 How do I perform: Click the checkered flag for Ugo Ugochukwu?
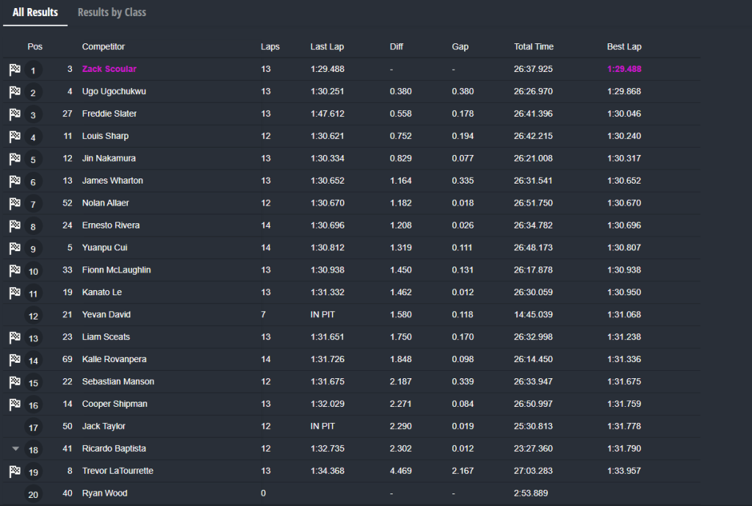15,92
